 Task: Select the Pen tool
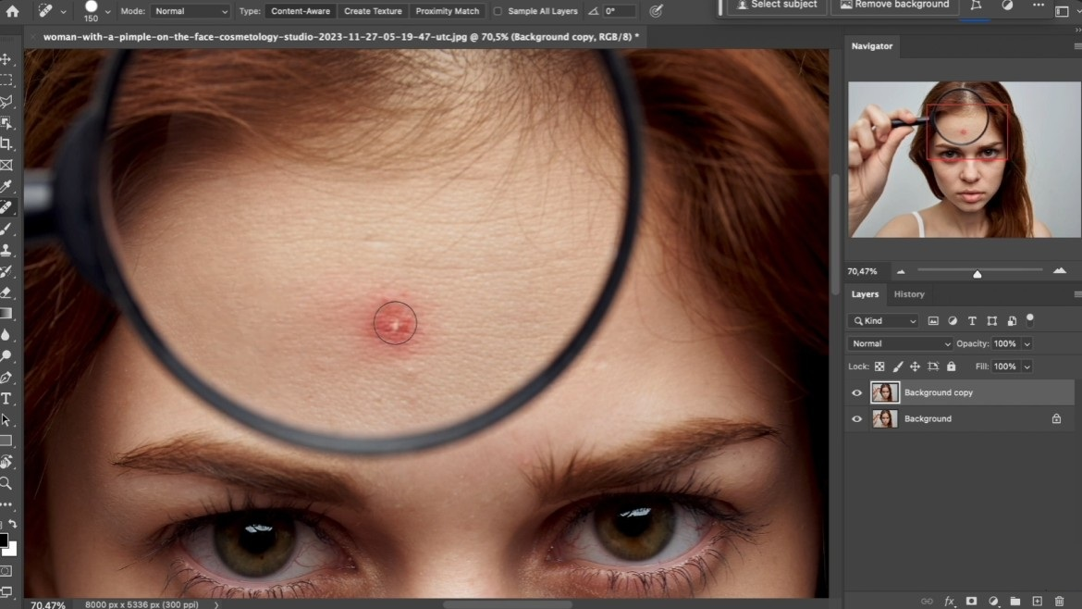click(6, 377)
